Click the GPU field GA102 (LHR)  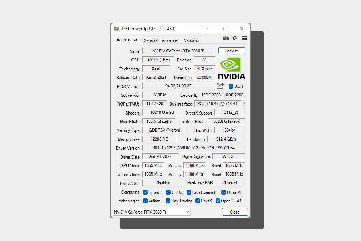click(x=158, y=60)
